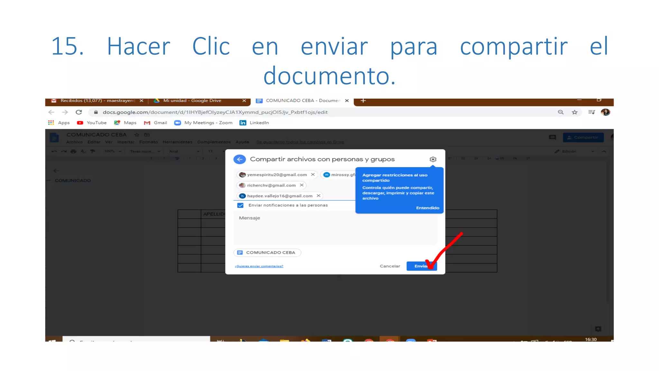
Task: Click the Google Docs home icon
Action: pos(54,138)
